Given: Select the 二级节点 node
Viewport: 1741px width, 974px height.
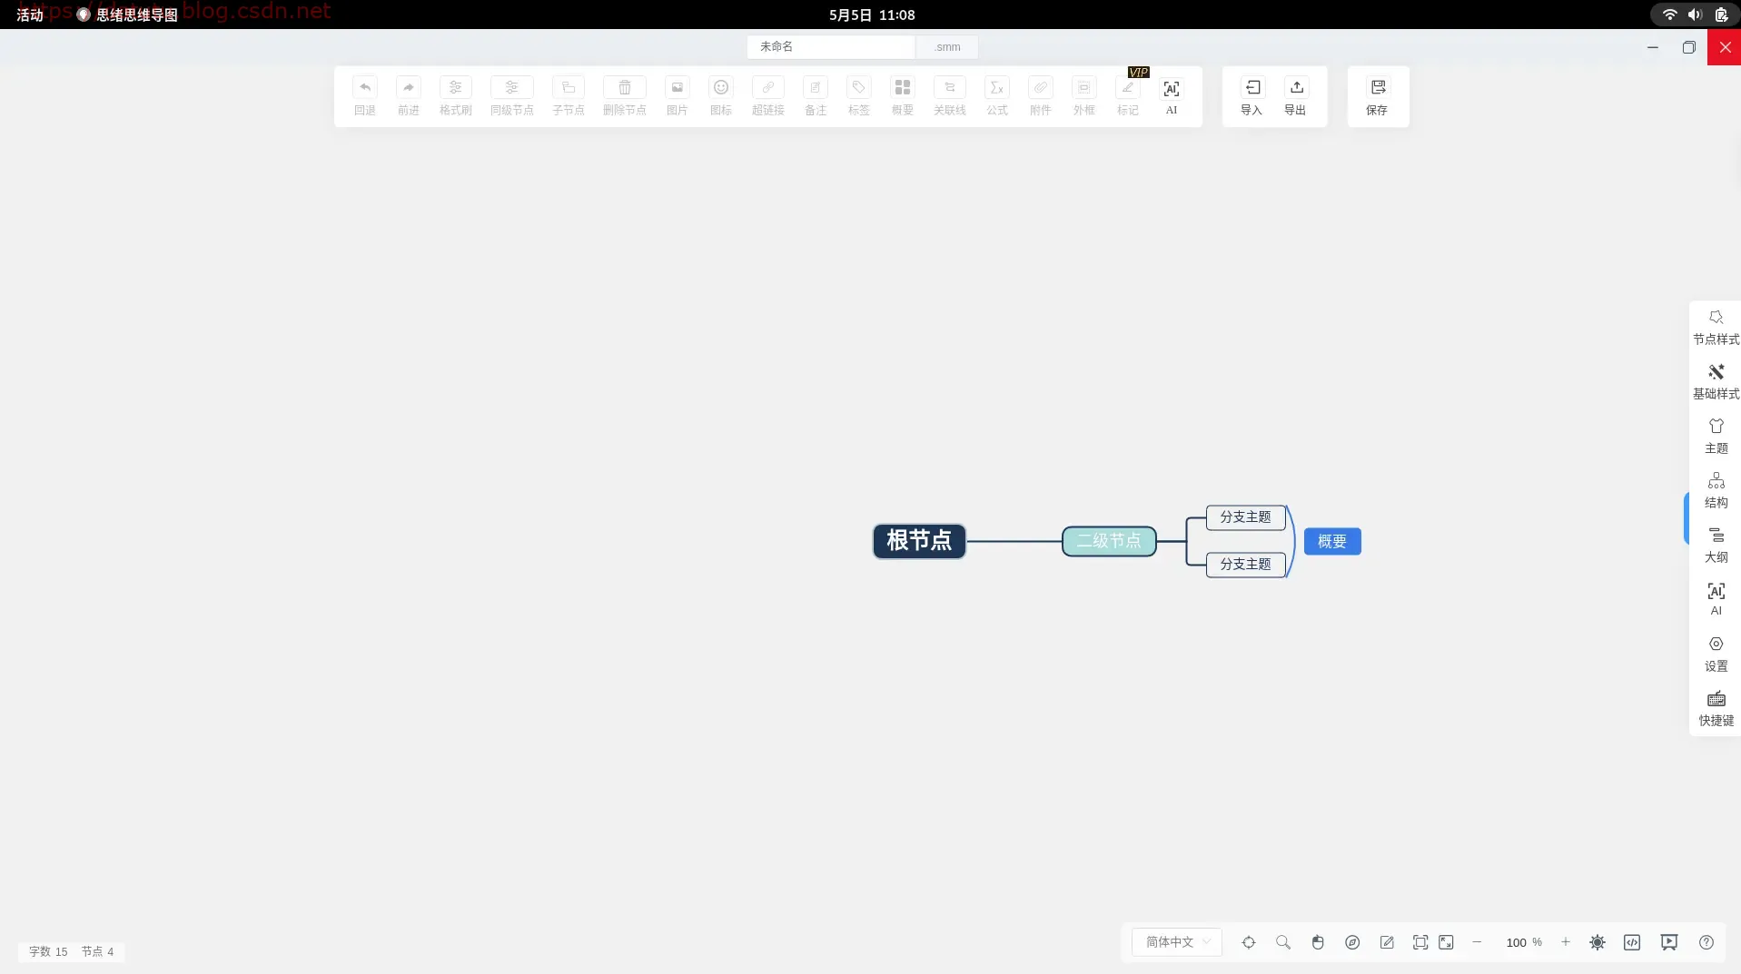Looking at the screenshot, I should 1109,541.
